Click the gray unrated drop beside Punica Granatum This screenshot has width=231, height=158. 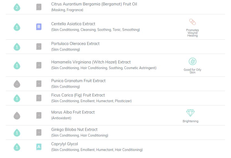coord(17,84)
